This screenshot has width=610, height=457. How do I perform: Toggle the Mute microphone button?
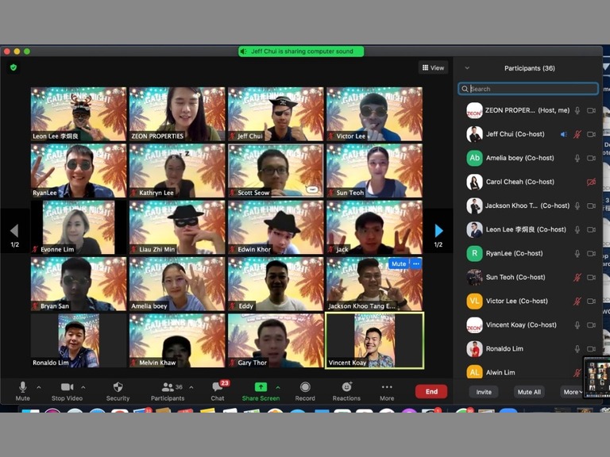23,387
